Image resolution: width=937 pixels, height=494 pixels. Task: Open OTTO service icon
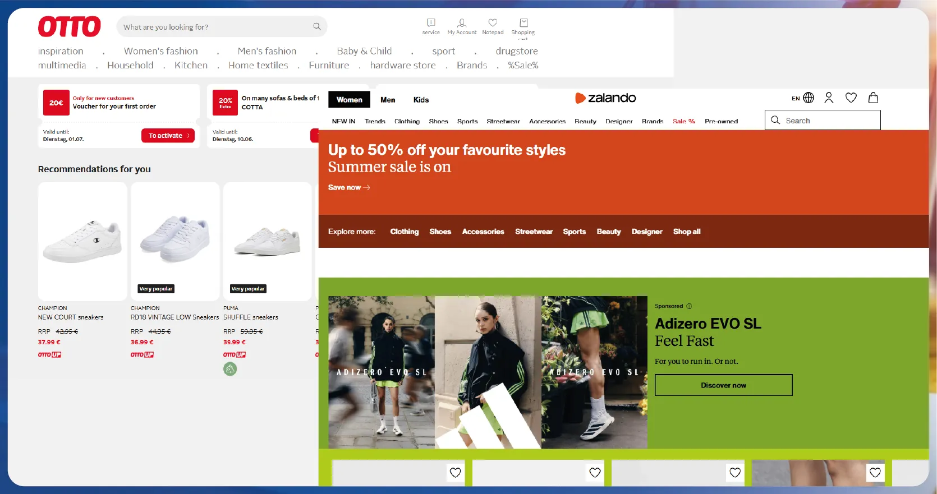click(x=431, y=23)
